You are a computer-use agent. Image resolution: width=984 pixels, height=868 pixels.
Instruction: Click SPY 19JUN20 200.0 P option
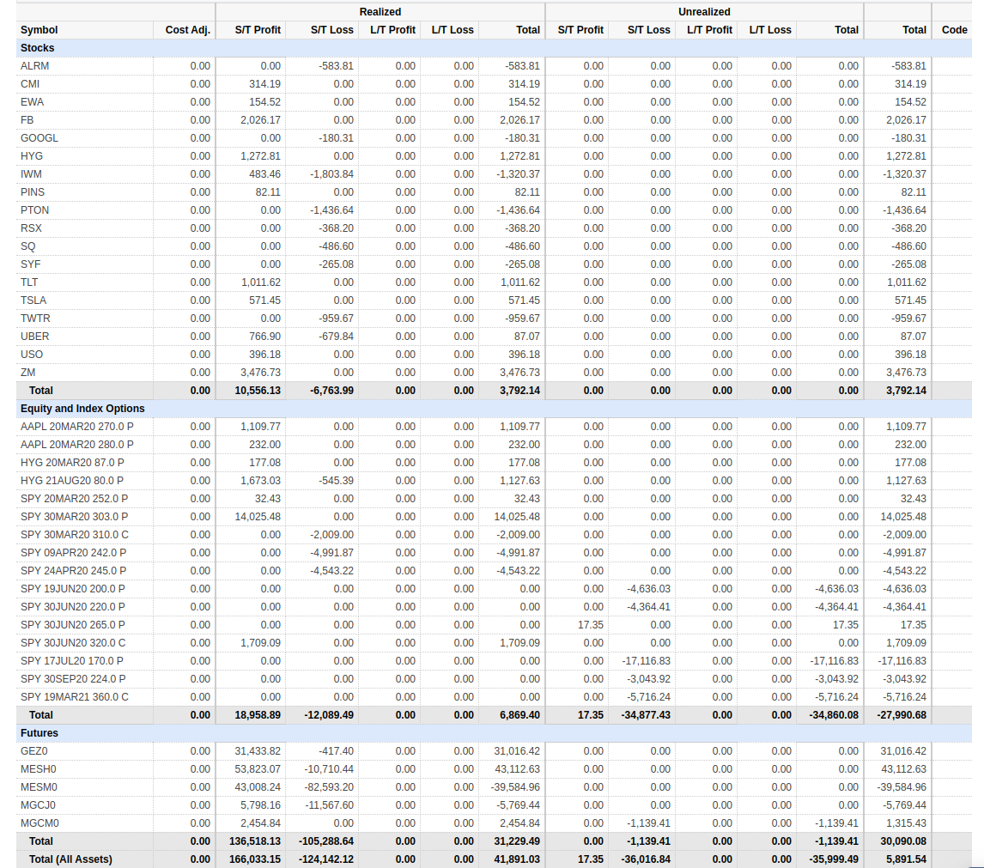click(73, 589)
